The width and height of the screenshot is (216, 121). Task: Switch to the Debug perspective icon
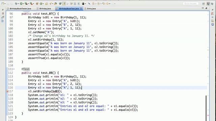[x=212, y=4]
